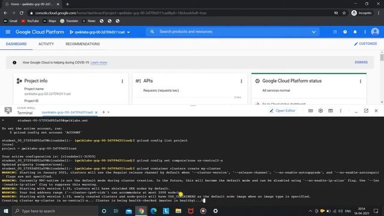Close the Cloud Shell panel

376,110
